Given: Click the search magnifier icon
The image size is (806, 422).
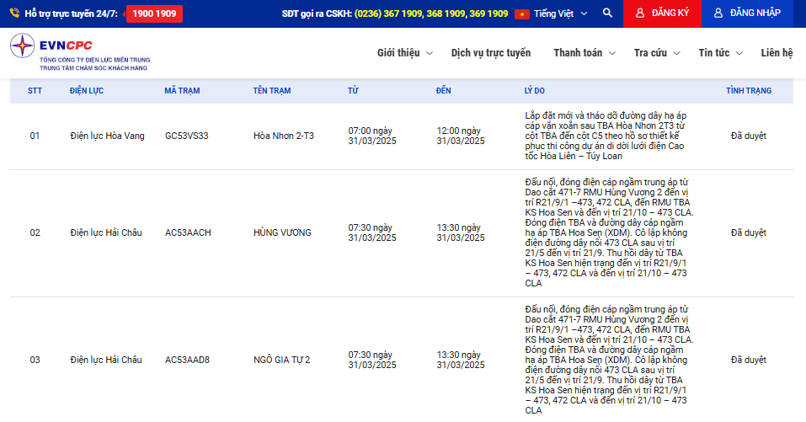Looking at the screenshot, I should pos(608,13).
